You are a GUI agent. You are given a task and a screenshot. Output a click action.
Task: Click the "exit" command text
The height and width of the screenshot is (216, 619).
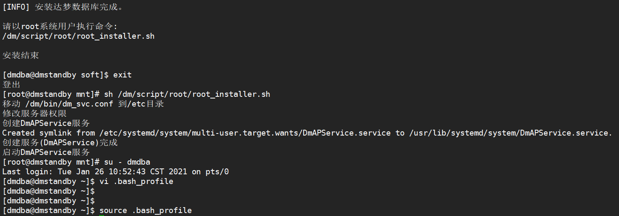coord(122,75)
